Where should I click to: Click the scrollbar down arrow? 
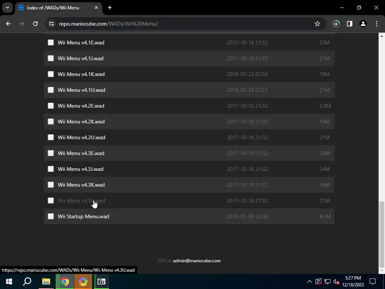point(381,271)
